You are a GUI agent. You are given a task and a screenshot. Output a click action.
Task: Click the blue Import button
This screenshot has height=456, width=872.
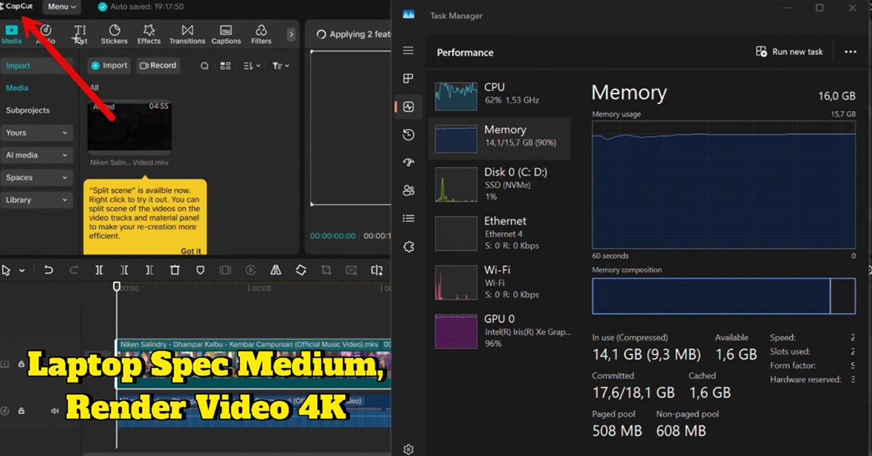coord(109,65)
